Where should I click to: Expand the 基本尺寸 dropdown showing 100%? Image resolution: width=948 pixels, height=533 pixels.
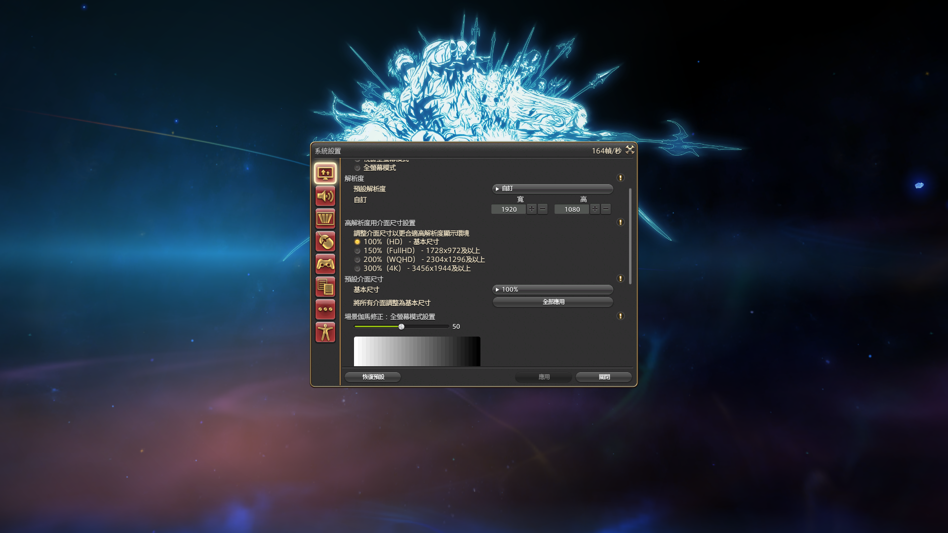(553, 290)
